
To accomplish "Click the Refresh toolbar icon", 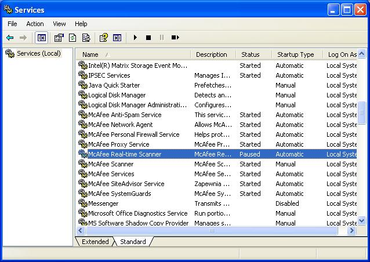I will (x=72, y=38).
